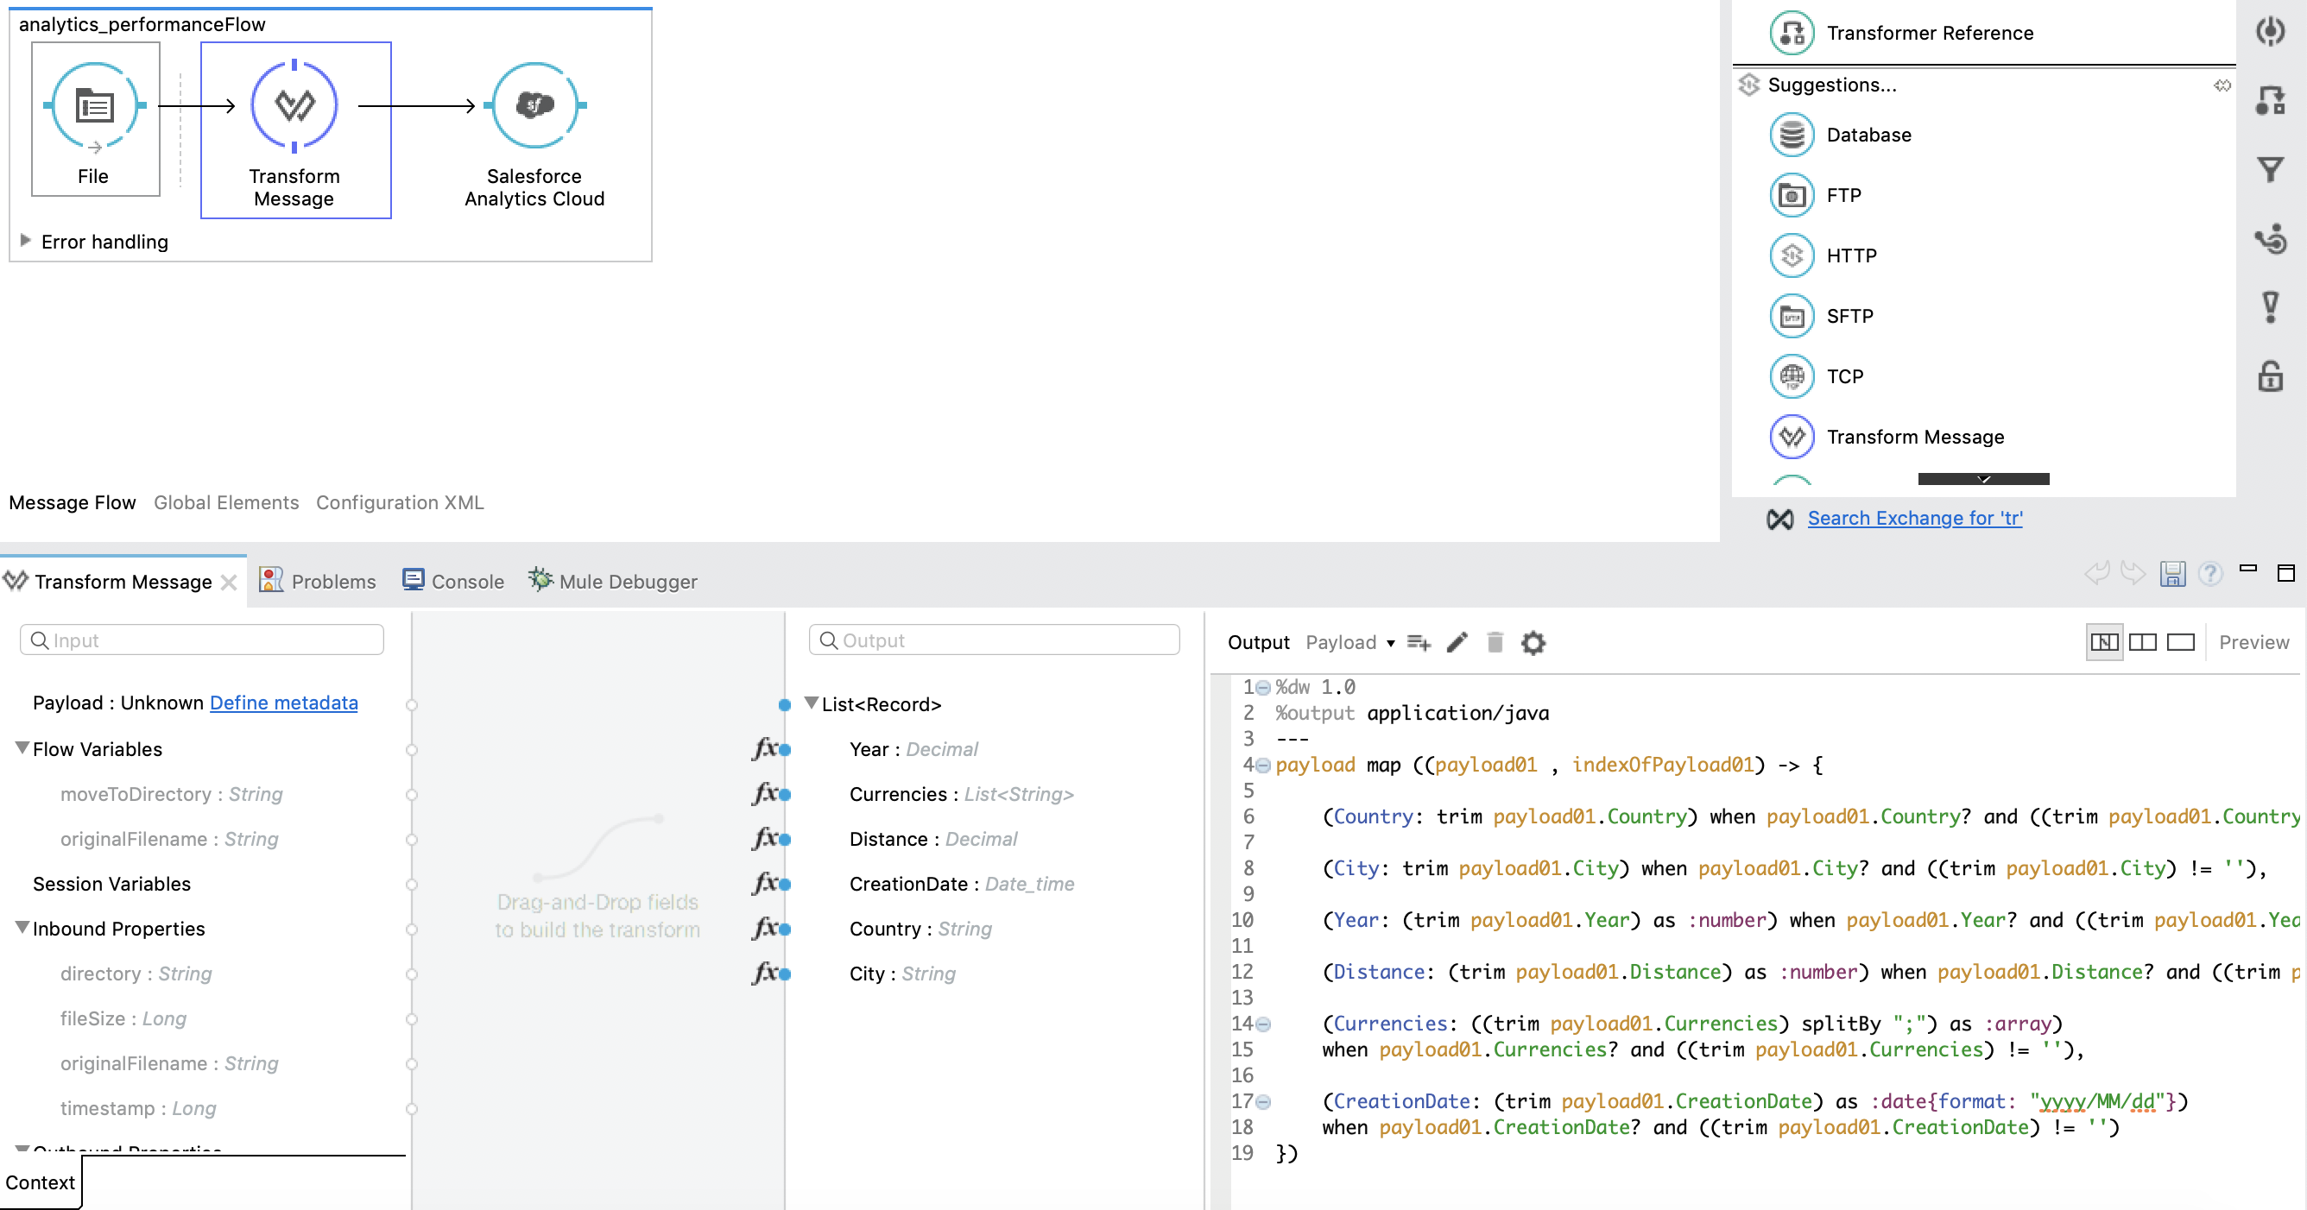
Task: Collapse the Inbound Properties tree
Action: [x=22, y=928]
